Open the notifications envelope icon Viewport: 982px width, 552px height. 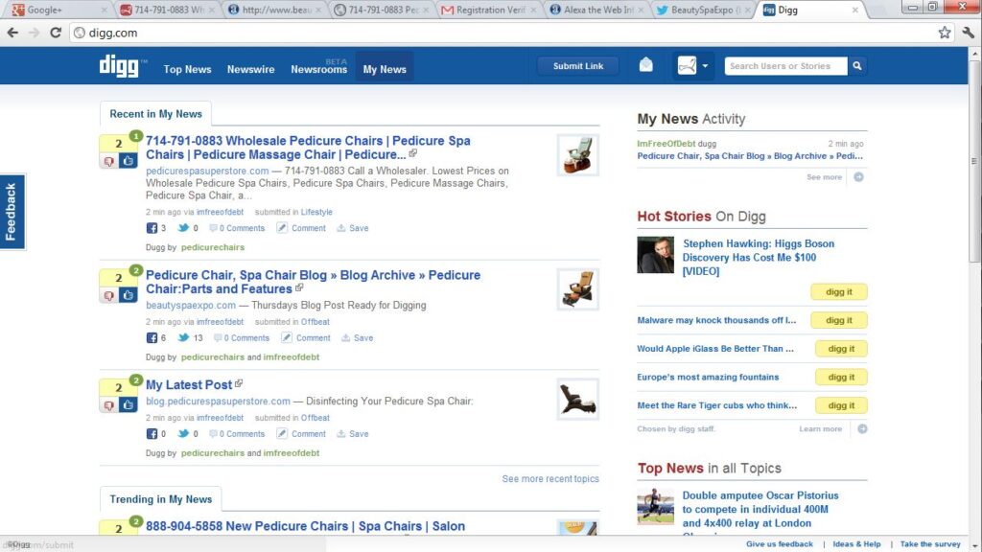645,64
